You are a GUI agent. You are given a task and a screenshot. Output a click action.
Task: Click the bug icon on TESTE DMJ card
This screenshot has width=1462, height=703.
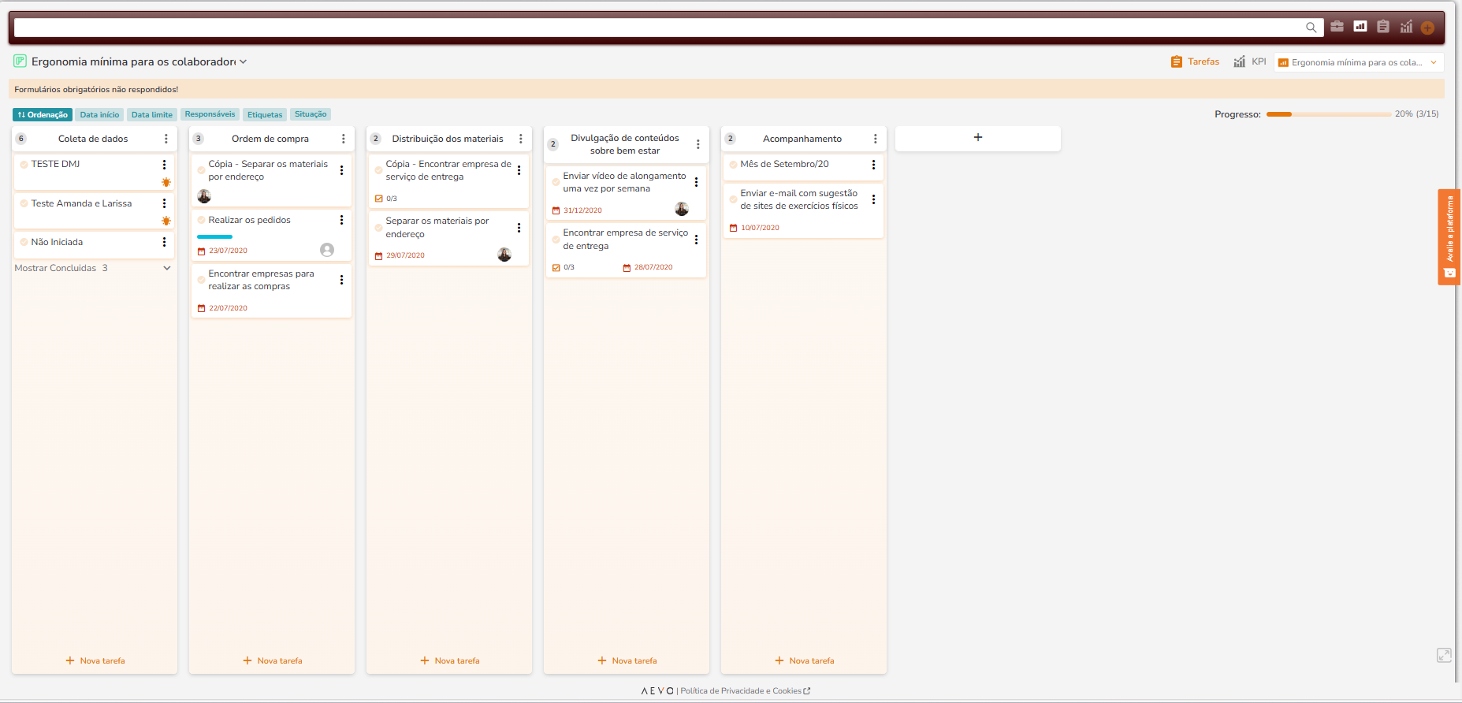pyautogui.click(x=166, y=182)
